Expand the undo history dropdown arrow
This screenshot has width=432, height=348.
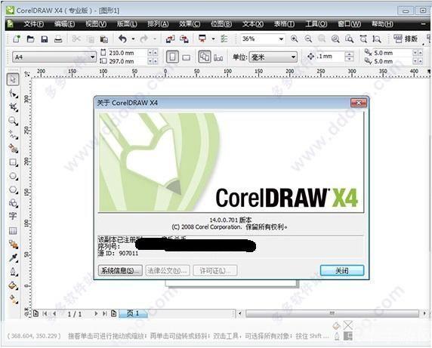coord(133,38)
